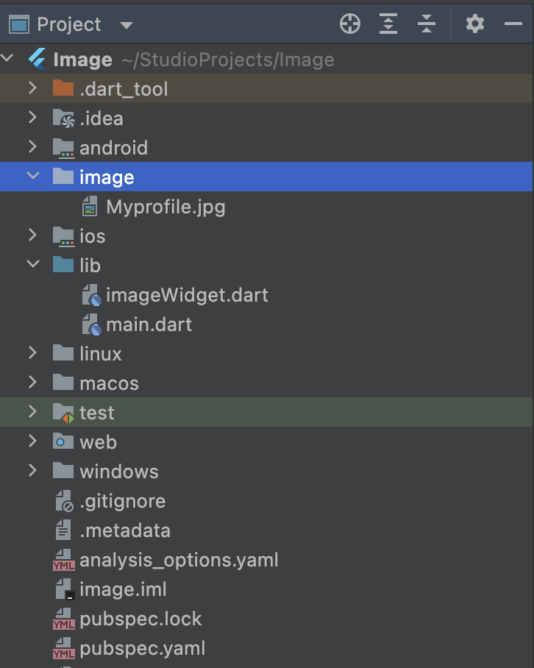The image size is (534, 668).
Task: Open the Project view dropdown arrow
Action: [126, 26]
